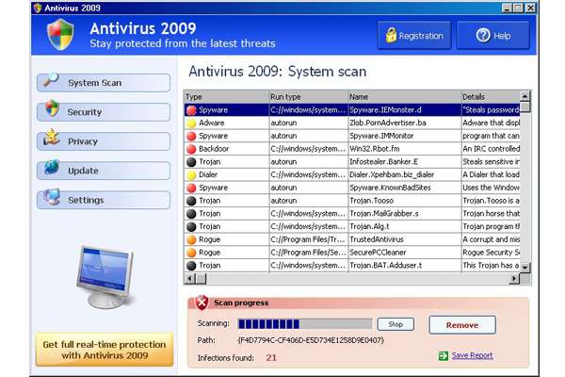Viewport: 565px width, 377px height.
Task: Select the Dialer.Xpehbam.biz_dialer entry
Action: 392,175
